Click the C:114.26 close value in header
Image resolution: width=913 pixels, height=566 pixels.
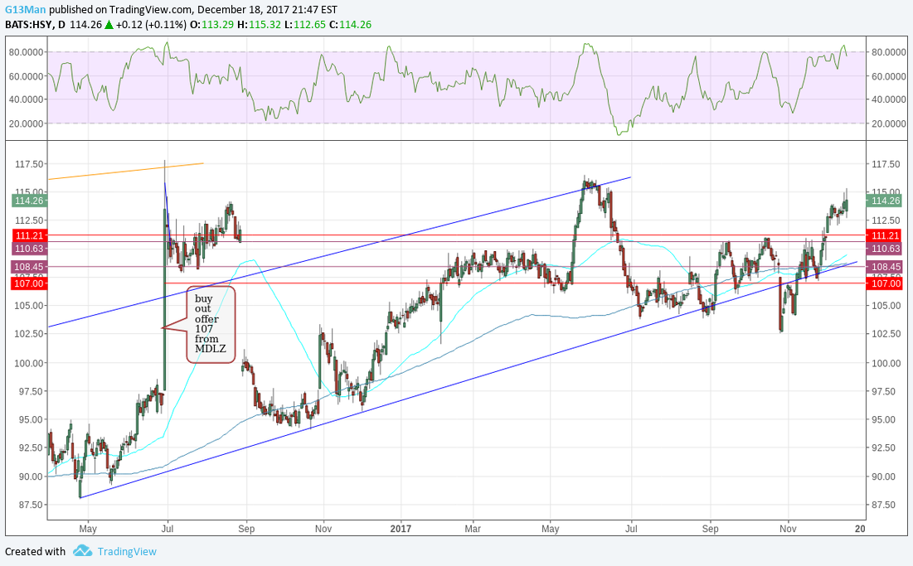(350, 24)
